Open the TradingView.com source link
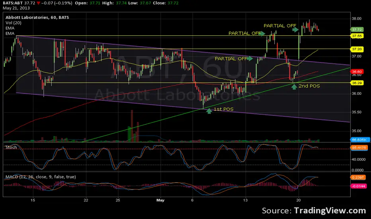 coord(330,211)
